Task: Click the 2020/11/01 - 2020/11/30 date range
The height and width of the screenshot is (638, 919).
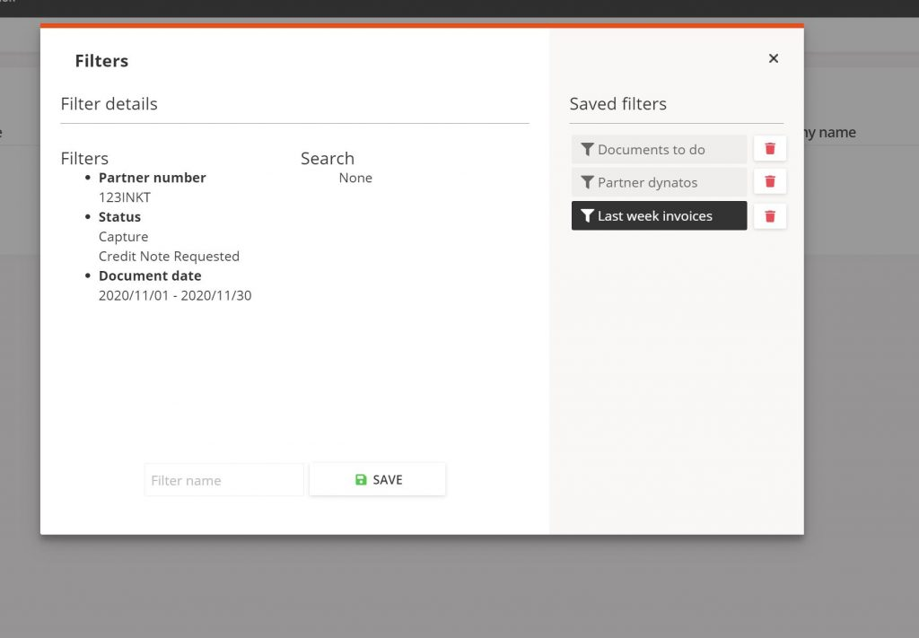Action: (175, 295)
